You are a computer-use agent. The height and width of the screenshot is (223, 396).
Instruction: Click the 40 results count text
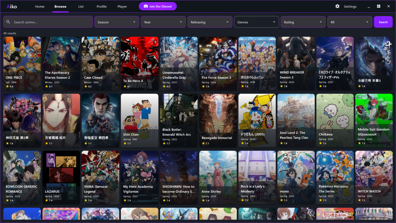[10, 33]
